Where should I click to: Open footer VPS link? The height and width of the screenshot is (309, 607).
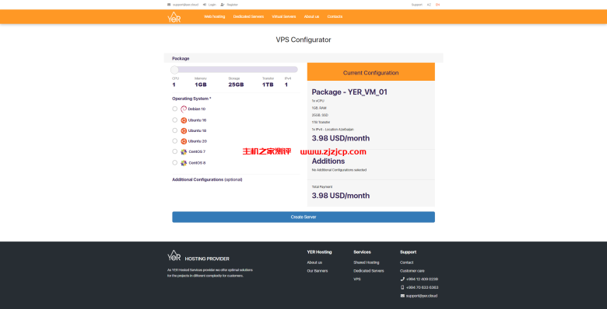point(357,279)
